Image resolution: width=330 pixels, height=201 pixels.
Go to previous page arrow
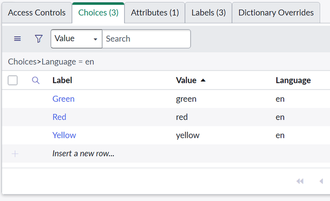coord(321,181)
